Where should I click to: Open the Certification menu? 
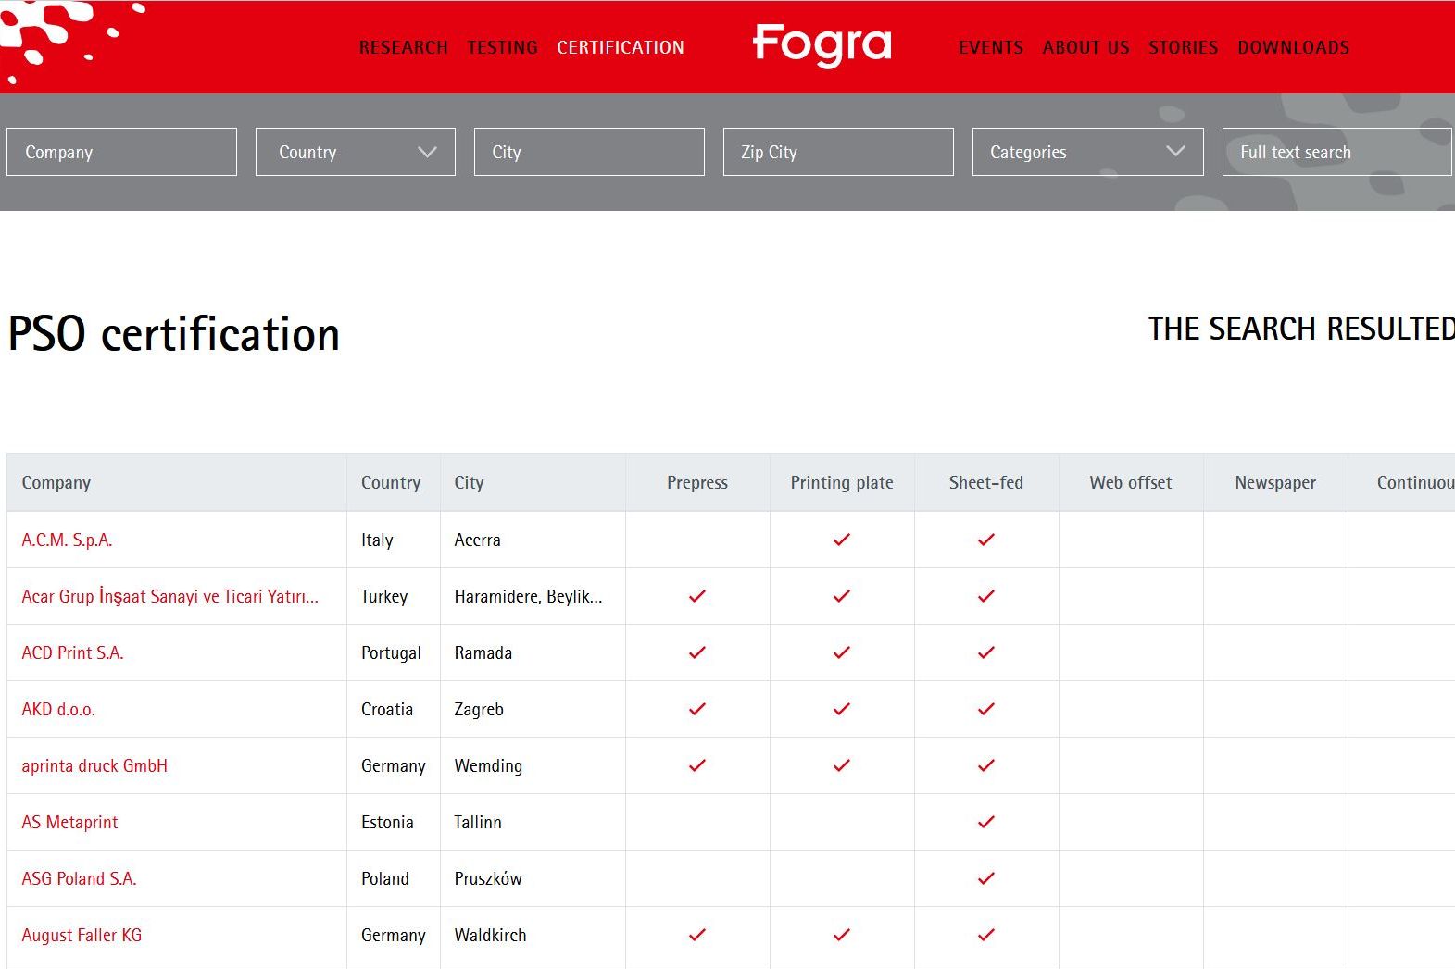(621, 47)
